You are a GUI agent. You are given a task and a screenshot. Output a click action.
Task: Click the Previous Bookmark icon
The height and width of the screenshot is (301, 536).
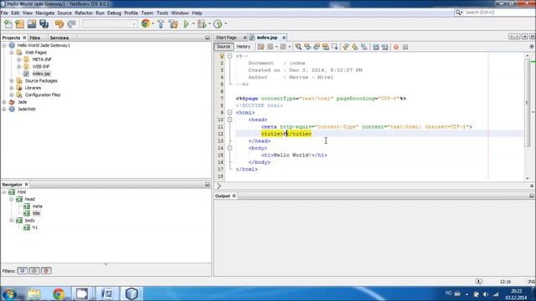(x=346, y=47)
